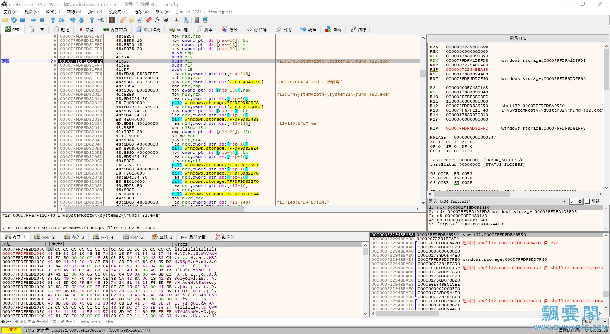The width and height of the screenshot is (610, 334).
Task: Open the String references Az icon
Action: (177, 20)
